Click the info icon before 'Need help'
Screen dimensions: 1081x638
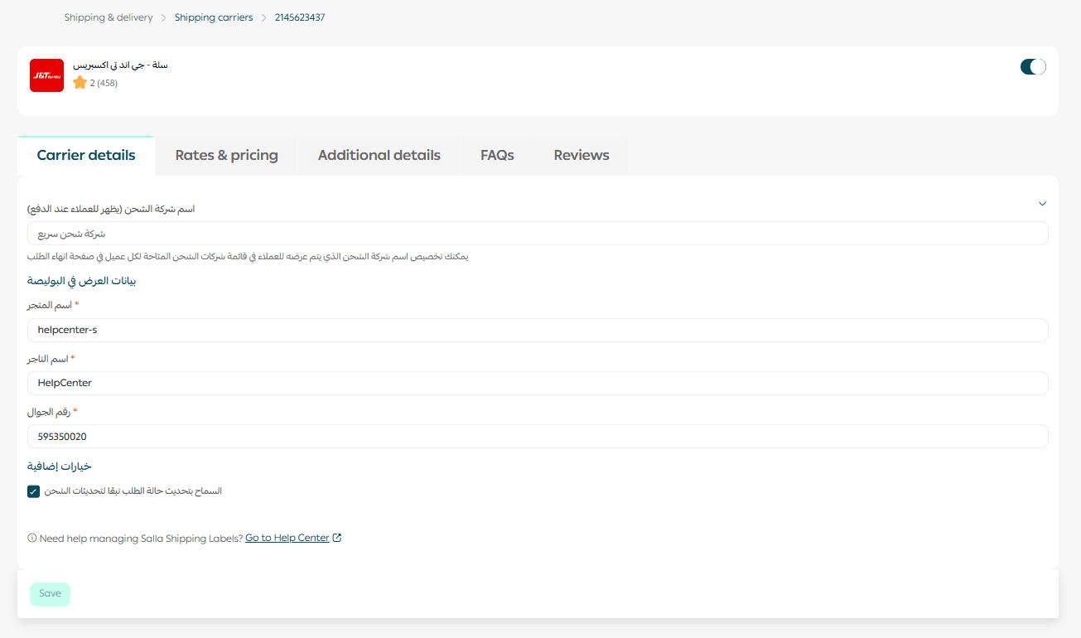click(32, 539)
